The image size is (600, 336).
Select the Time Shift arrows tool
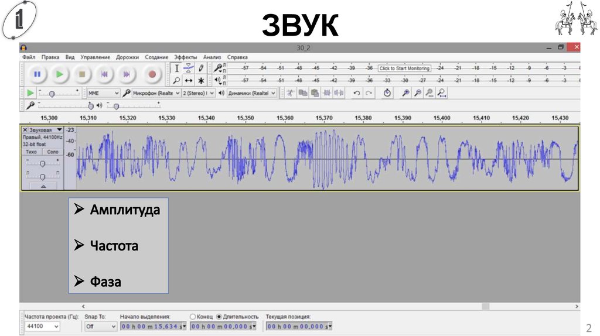[188, 80]
